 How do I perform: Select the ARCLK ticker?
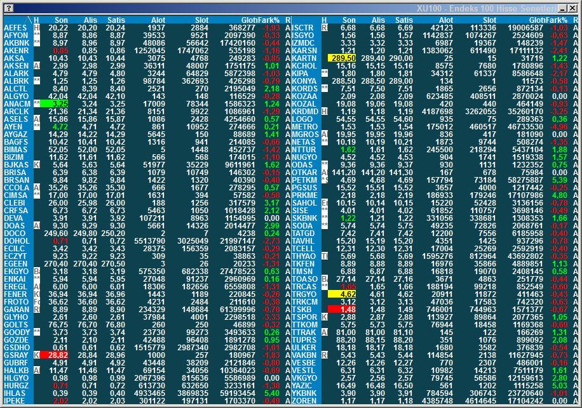pyautogui.click(x=16, y=112)
